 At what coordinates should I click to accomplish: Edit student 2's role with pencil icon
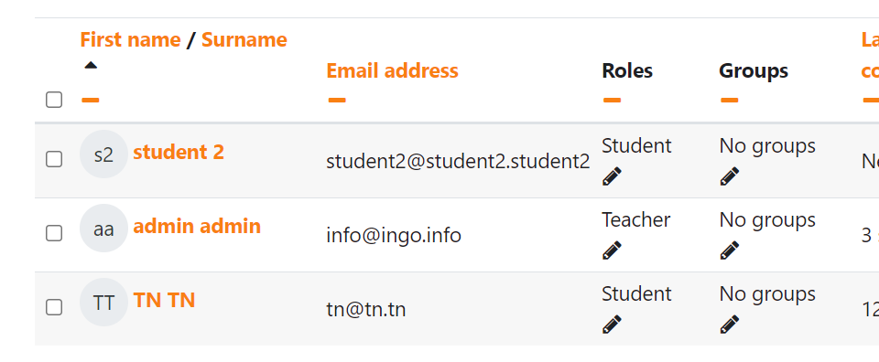(612, 176)
